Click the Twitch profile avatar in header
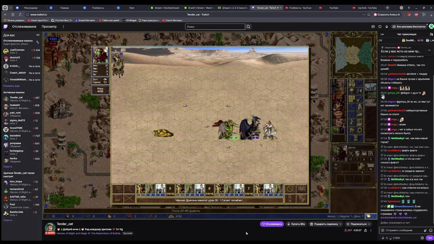The image size is (434, 244). (x=431, y=26)
